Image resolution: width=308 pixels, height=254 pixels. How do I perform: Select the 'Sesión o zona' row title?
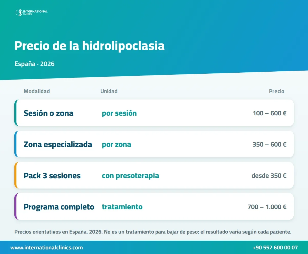[49, 113]
